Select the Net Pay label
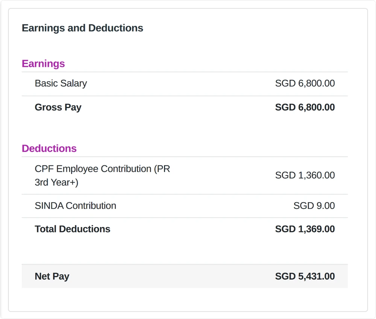This screenshot has height=319, width=376. coord(52,276)
